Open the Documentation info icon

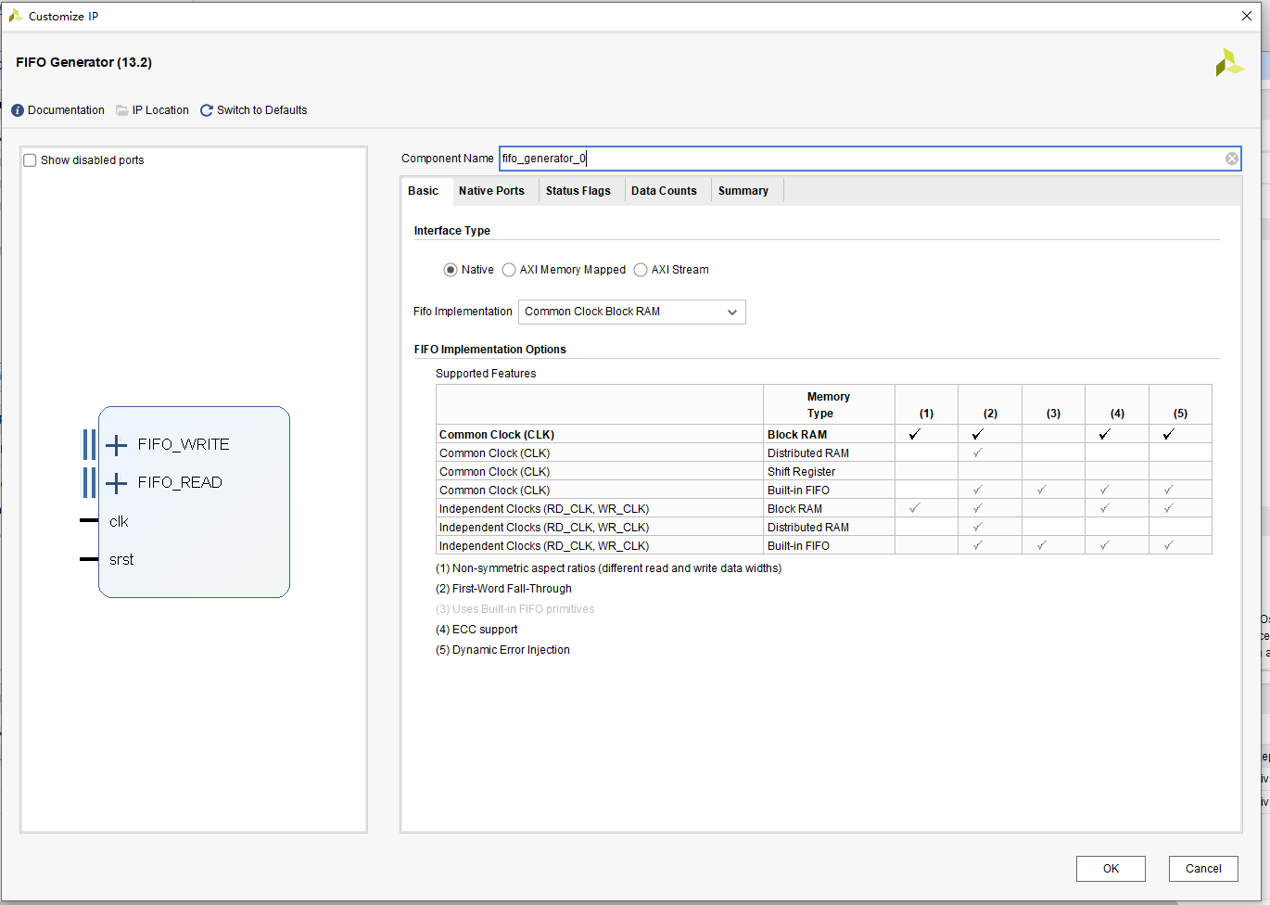point(18,110)
